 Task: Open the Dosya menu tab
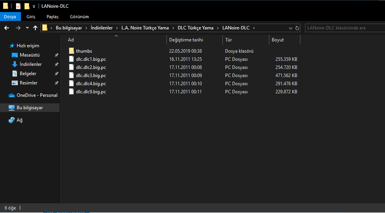point(10,17)
